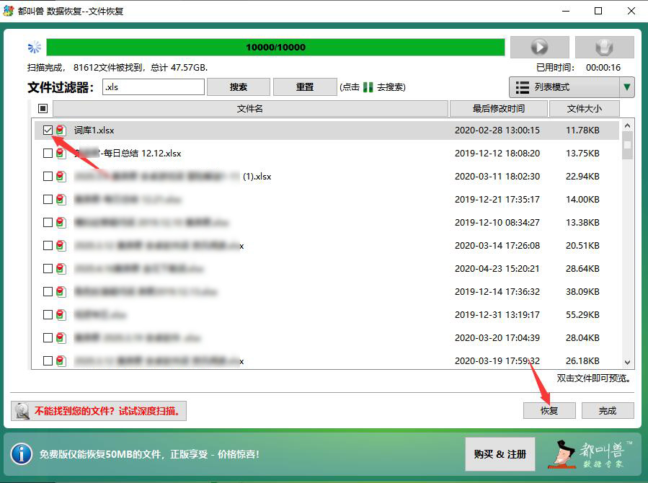Open the view mode dropdown arrow

point(627,87)
